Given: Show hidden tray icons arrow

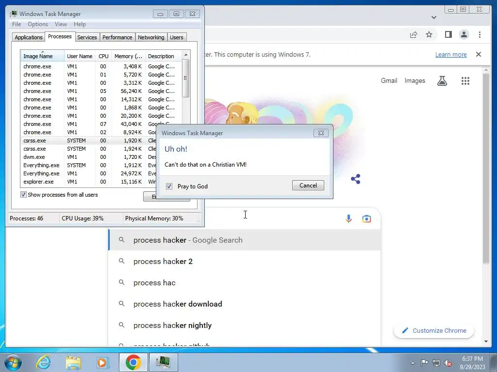Looking at the screenshot, I should point(413,363).
